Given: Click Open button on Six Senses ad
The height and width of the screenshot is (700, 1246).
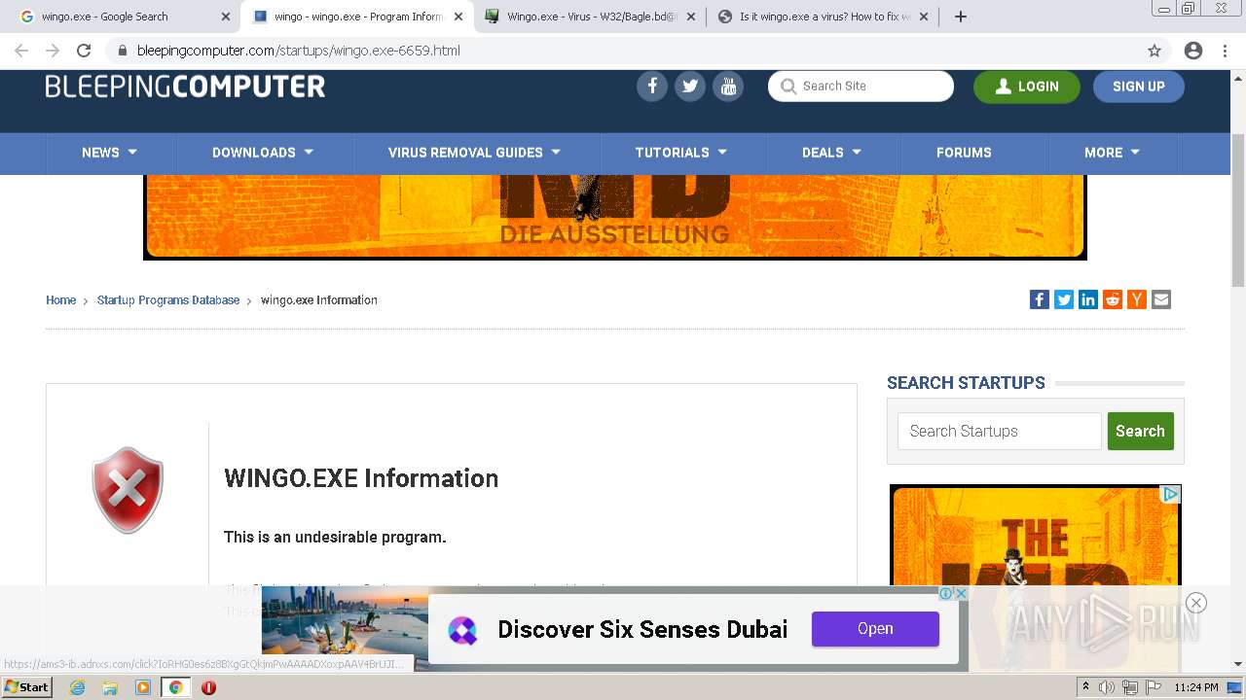Looking at the screenshot, I should pos(875,629).
